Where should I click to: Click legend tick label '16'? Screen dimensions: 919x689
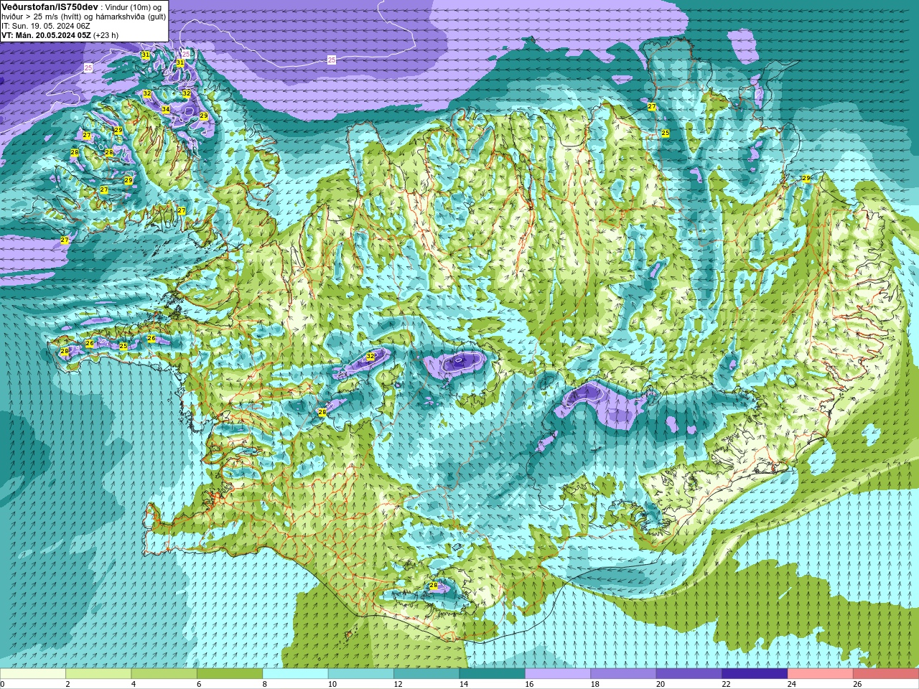529,684
